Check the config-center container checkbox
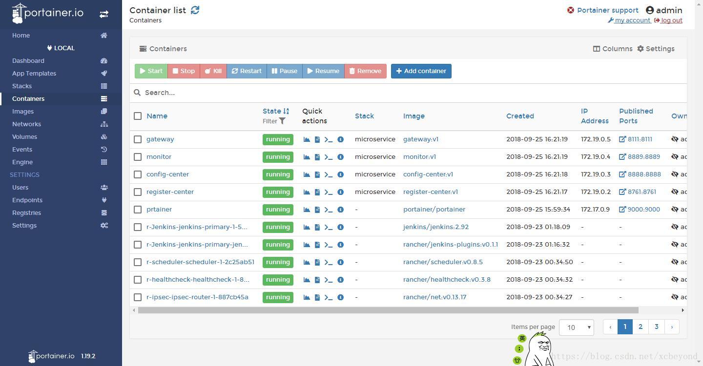This screenshot has width=703, height=366. [138, 174]
